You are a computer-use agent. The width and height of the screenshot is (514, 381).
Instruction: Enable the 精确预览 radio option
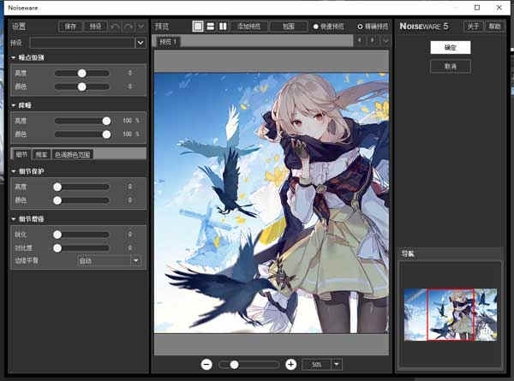pos(360,27)
